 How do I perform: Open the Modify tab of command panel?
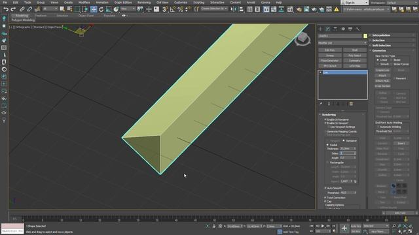[x=328, y=29]
